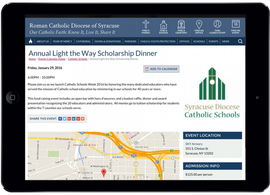Open Events menu item
Image resolution: width=270 pixels, height=195 pixels.
213,41
